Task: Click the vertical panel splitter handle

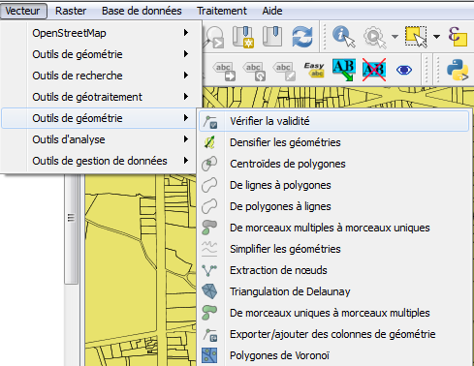Action: [x=71, y=218]
